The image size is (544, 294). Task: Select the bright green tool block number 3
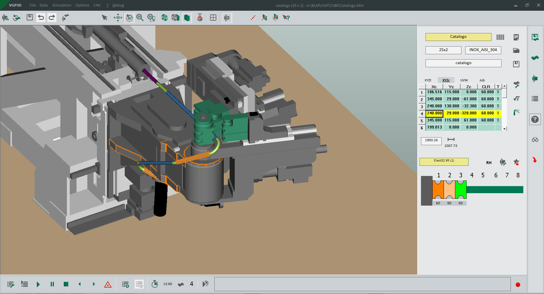click(461, 190)
